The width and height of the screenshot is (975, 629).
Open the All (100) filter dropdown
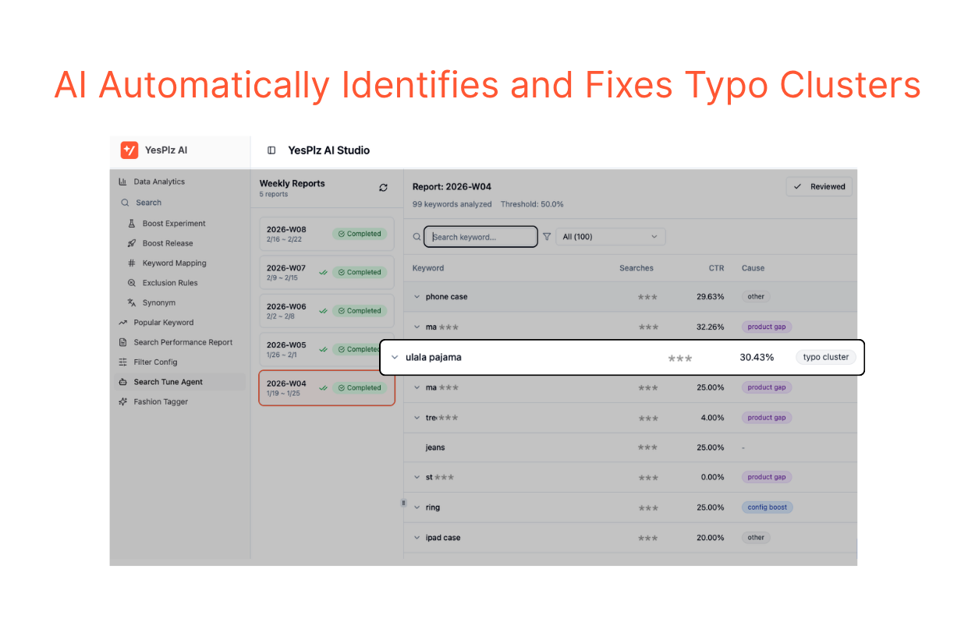pos(610,237)
